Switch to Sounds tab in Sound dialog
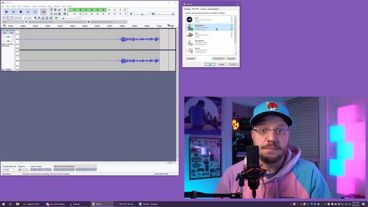This screenshot has width=368, height=207. 203,9
